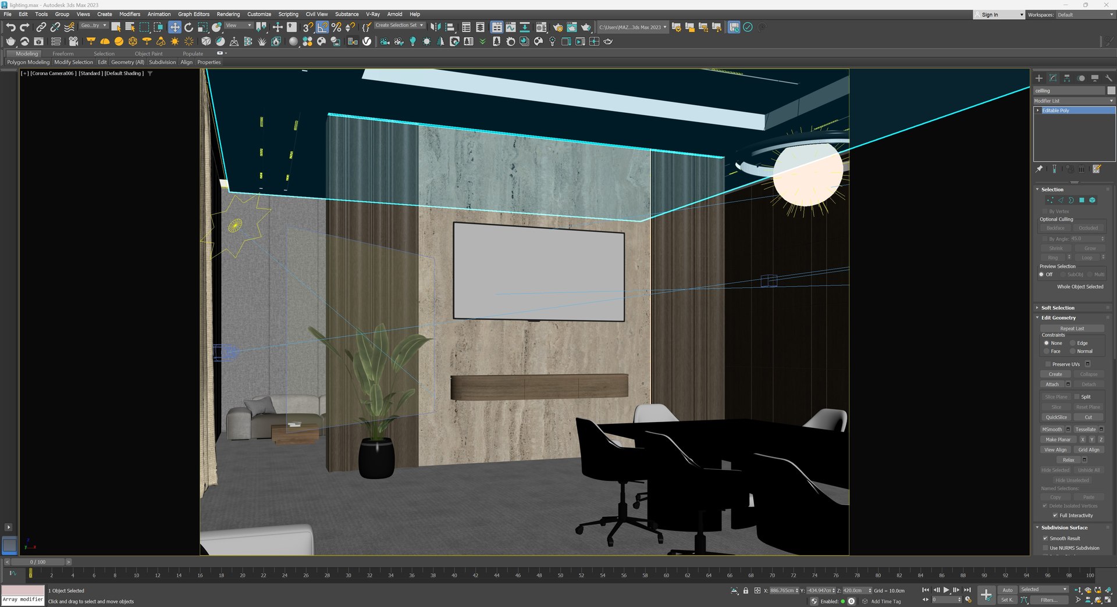Toggle the selection lock icon
This screenshot has width=1117, height=607.
746,591
